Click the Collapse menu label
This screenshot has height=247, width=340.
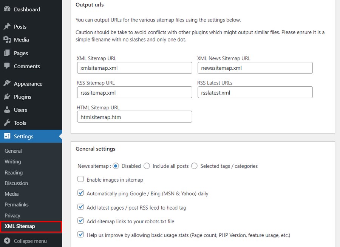coord(30,241)
